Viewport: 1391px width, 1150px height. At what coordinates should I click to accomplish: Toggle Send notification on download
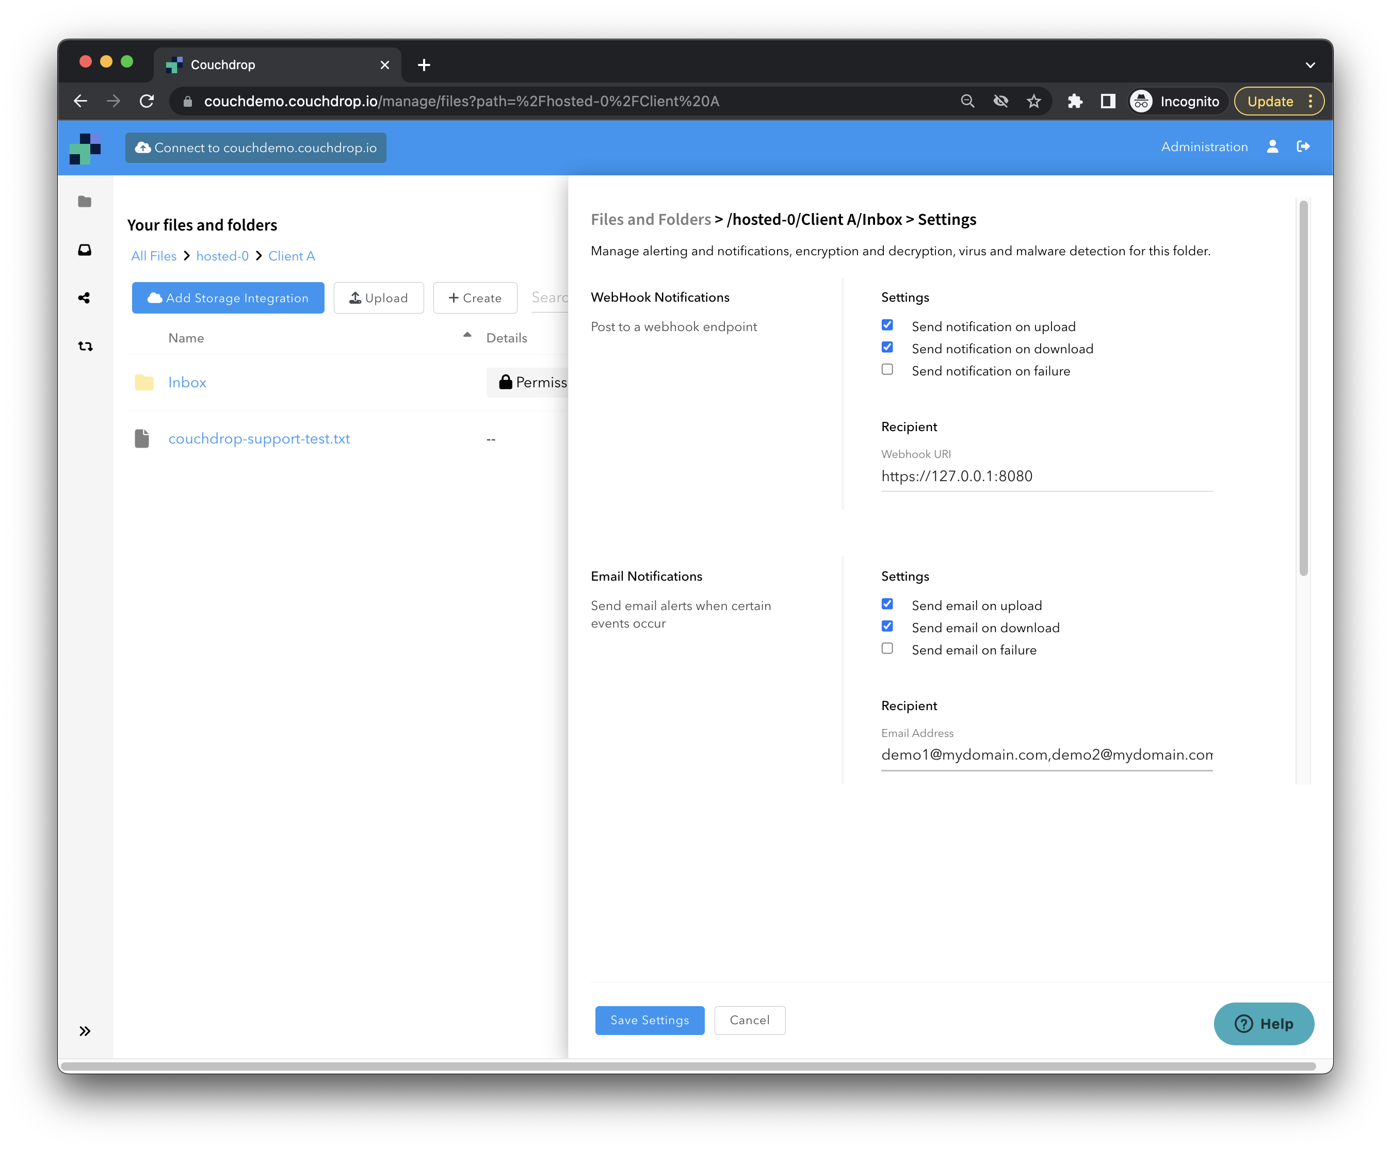(887, 348)
